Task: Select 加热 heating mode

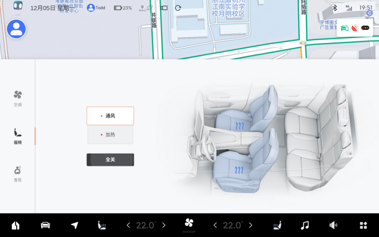Action: tap(110, 135)
